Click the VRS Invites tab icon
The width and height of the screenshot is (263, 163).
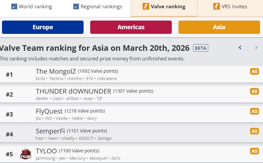[217, 6]
